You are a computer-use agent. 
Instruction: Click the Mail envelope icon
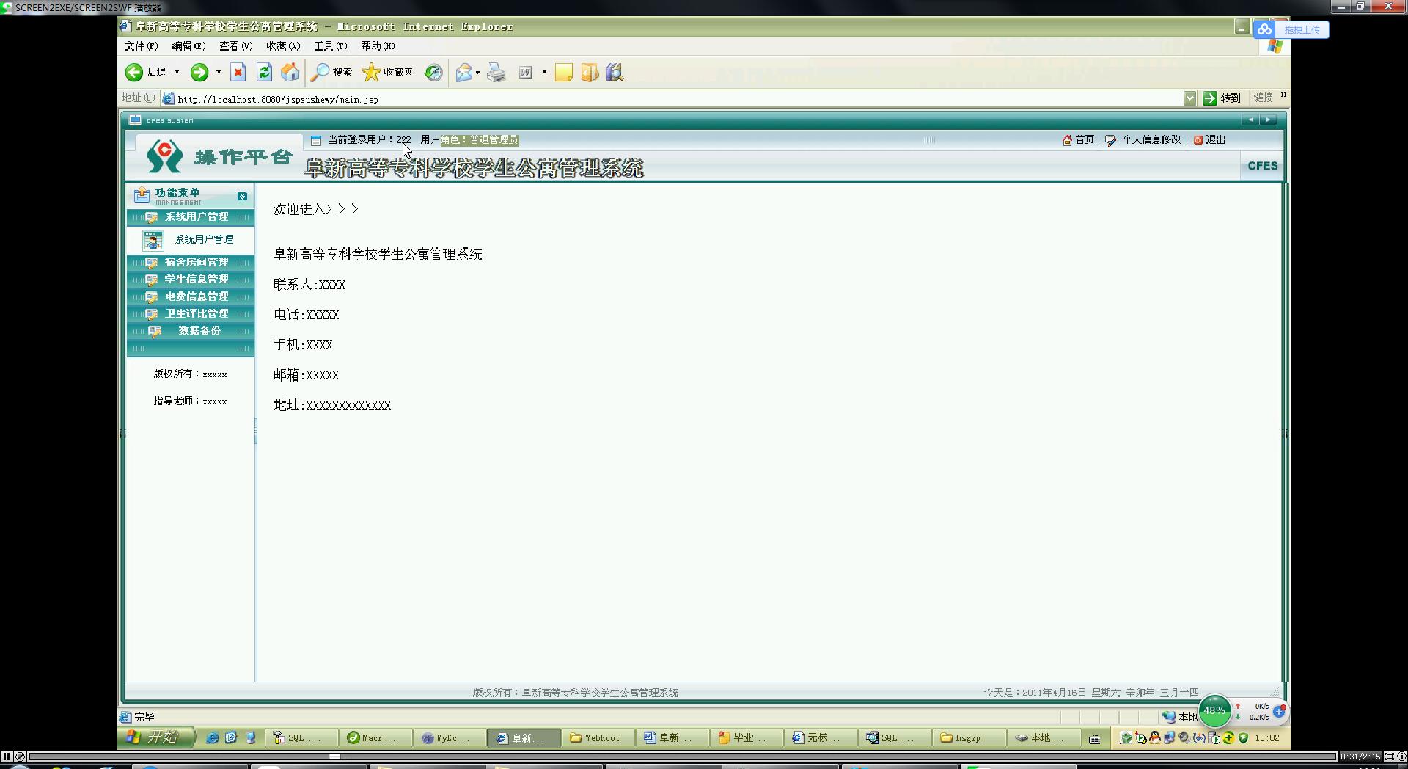click(x=464, y=72)
